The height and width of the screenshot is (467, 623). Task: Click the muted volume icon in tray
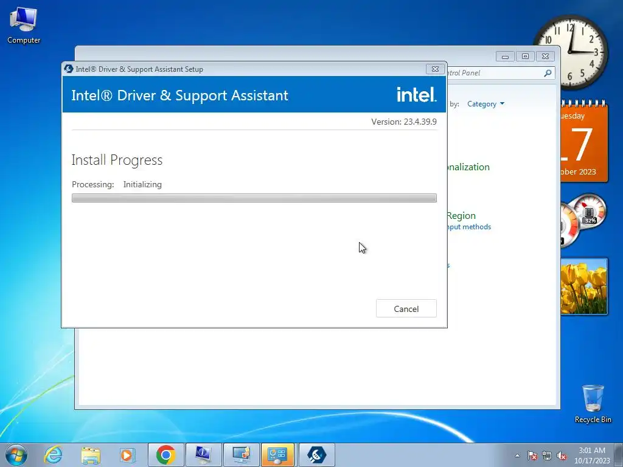(x=562, y=455)
